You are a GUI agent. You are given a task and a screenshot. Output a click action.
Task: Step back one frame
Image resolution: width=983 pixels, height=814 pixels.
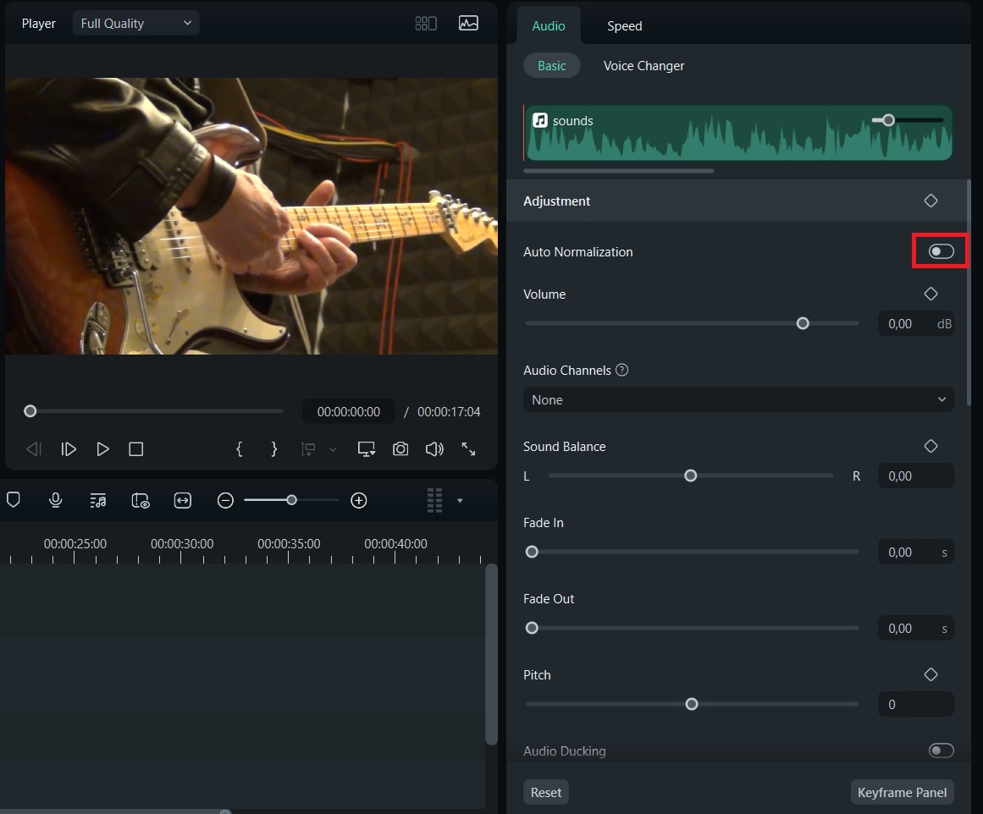click(34, 449)
